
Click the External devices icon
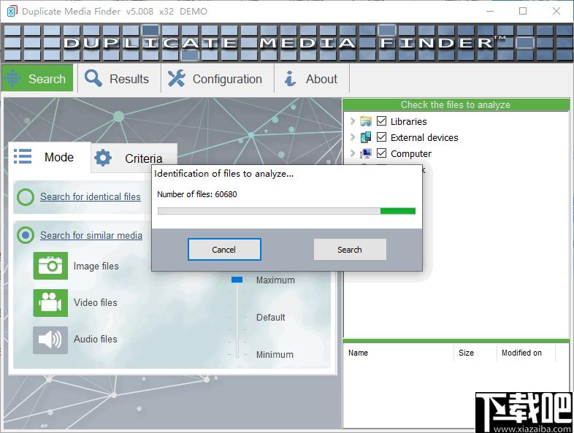coord(366,137)
